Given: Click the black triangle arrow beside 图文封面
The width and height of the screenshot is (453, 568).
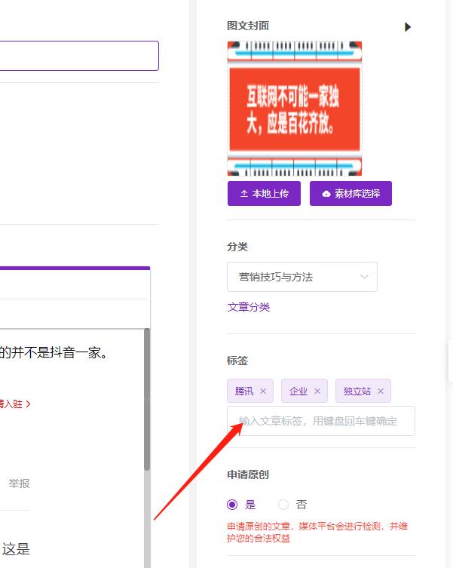Looking at the screenshot, I should (408, 27).
